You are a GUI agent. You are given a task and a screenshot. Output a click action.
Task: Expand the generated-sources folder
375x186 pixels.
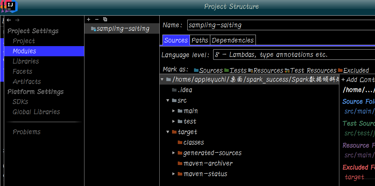174,153
